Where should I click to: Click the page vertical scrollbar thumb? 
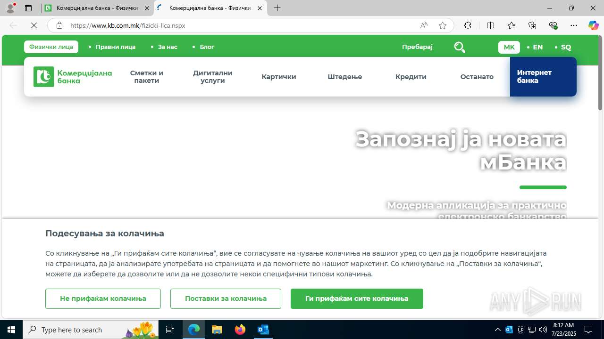[x=600, y=73]
